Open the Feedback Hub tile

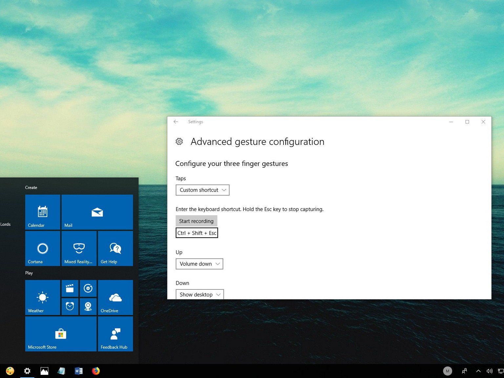(115, 334)
